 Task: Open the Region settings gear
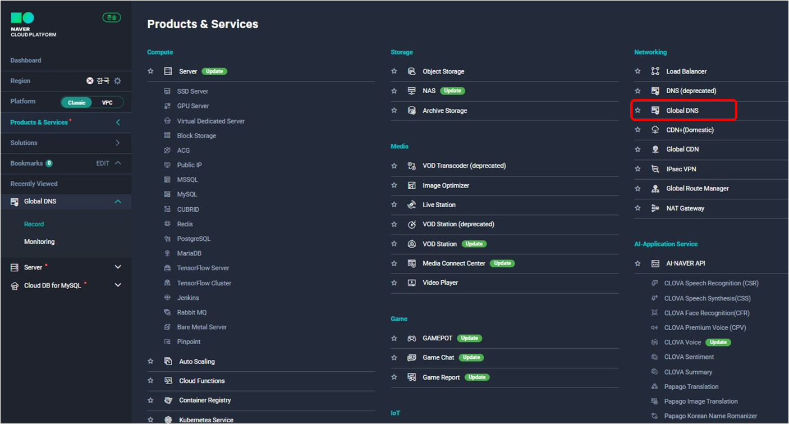117,80
